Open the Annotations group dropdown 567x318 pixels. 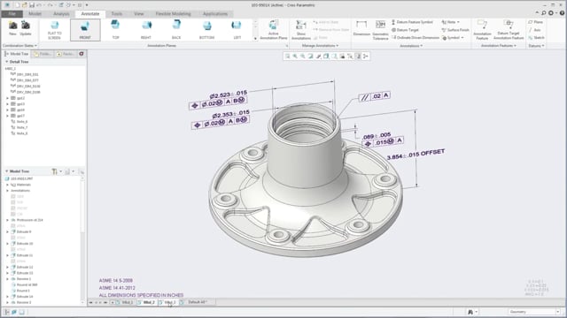(x=411, y=46)
